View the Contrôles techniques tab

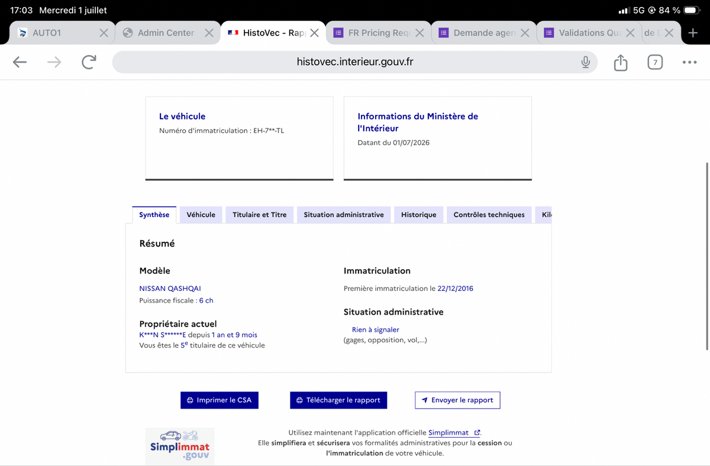[x=489, y=215]
